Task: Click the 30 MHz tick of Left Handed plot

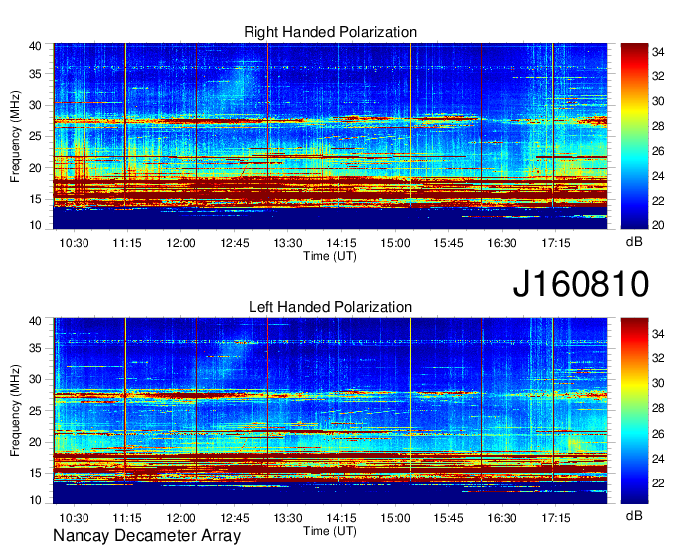Action: [x=35, y=379]
